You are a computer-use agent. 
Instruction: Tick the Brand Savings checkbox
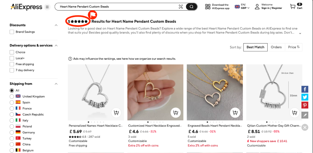[12, 32]
